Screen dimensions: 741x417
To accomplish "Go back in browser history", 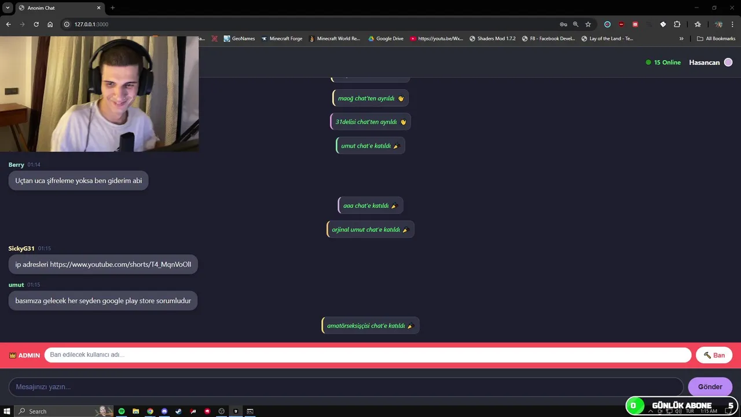I will click(x=8, y=24).
